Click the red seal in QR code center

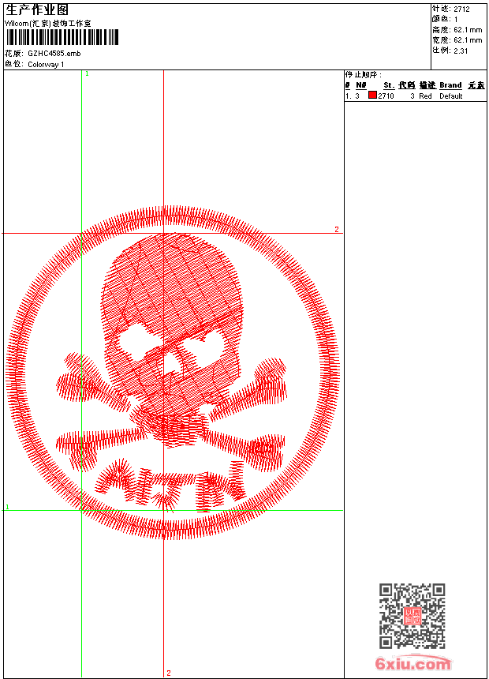(412, 616)
